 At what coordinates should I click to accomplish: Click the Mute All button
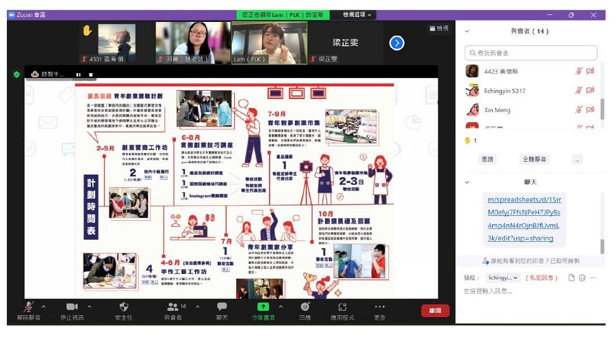(535, 159)
